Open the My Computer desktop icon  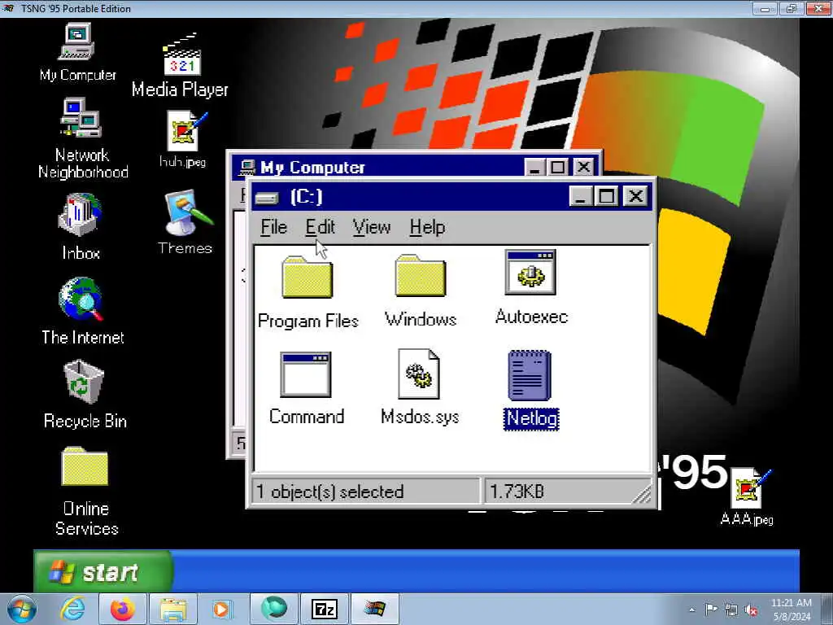pos(77,51)
